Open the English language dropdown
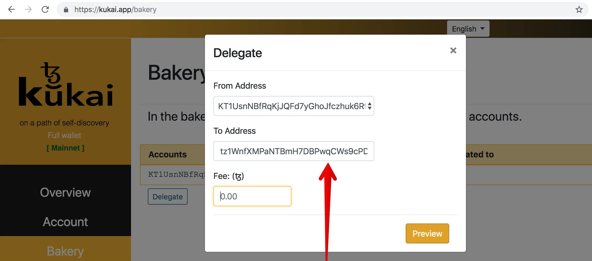 click(x=468, y=29)
